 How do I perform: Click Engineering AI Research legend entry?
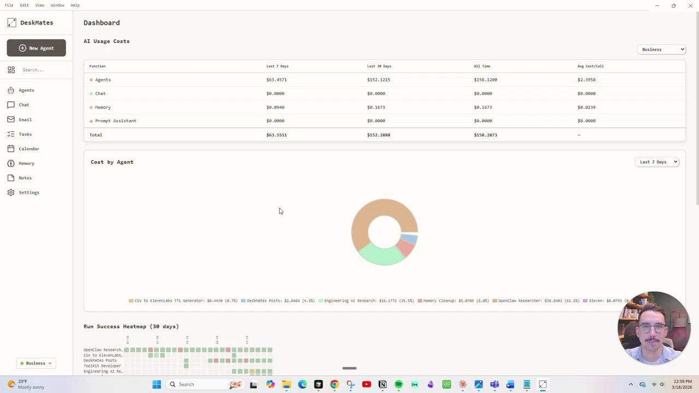[366, 301]
